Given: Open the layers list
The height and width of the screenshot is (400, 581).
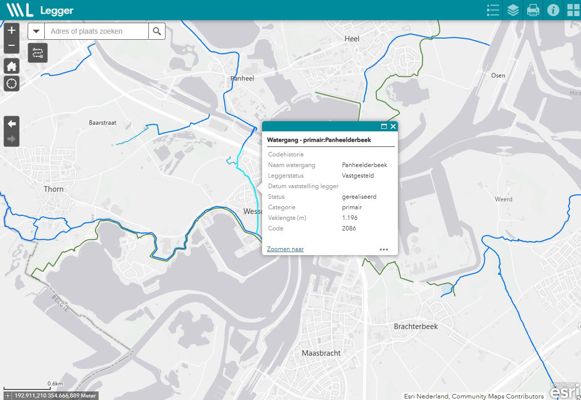Looking at the screenshot, I should pos(513,10).
